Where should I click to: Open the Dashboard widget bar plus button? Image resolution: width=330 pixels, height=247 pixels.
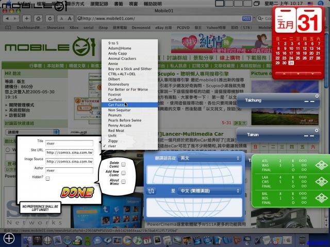9,238
